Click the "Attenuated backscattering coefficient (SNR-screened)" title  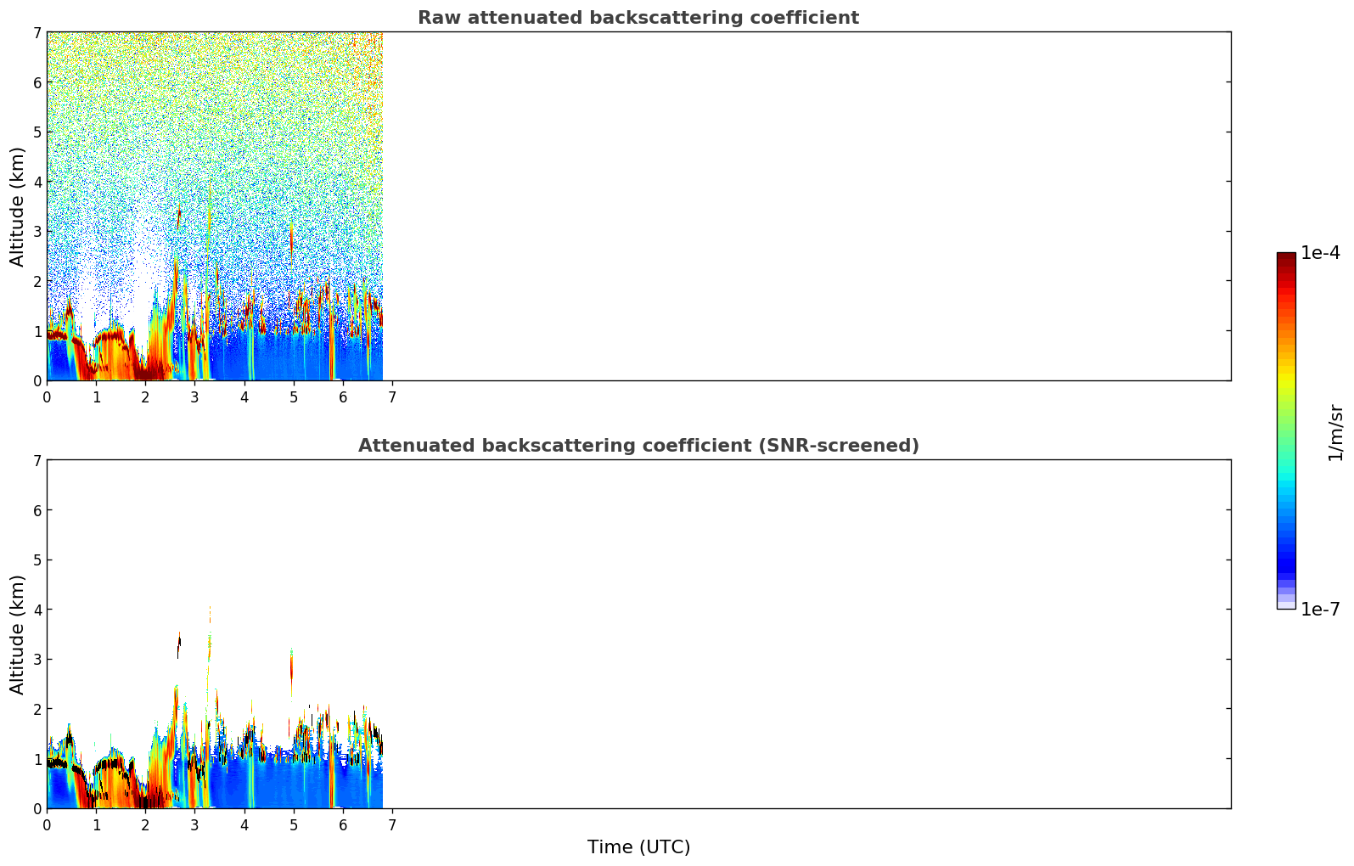click(x=638, y=446)
